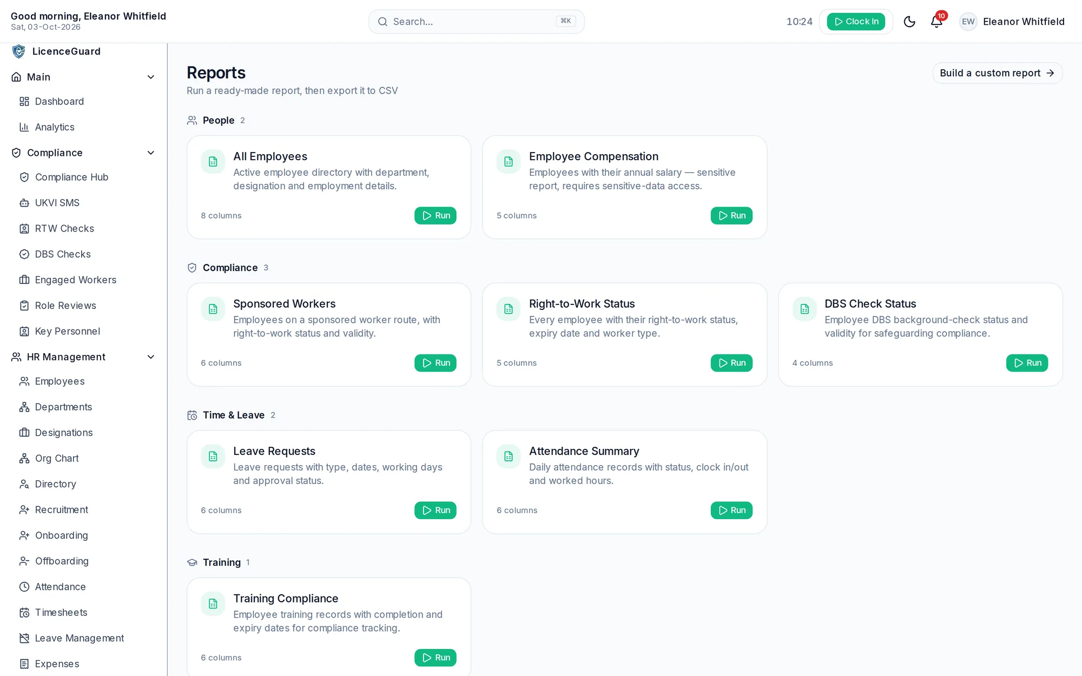Run the Attendance Summary report
Viewport: 1082px width, 676px height.
click(731, 511)
